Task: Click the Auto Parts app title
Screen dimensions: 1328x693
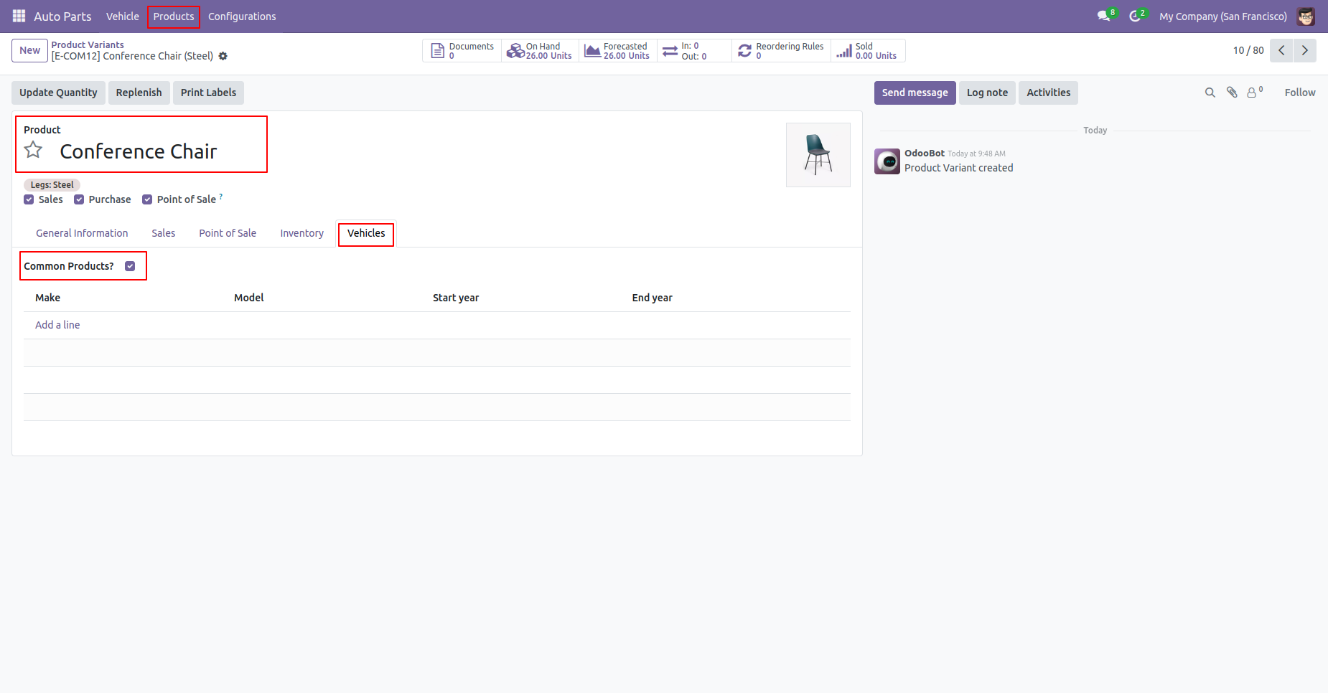Action: [62, 16]
